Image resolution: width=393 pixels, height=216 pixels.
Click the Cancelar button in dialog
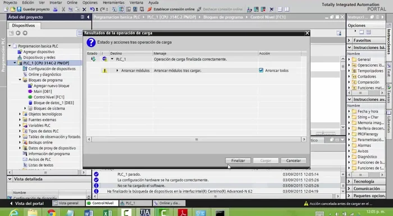[x=293, y=161]
